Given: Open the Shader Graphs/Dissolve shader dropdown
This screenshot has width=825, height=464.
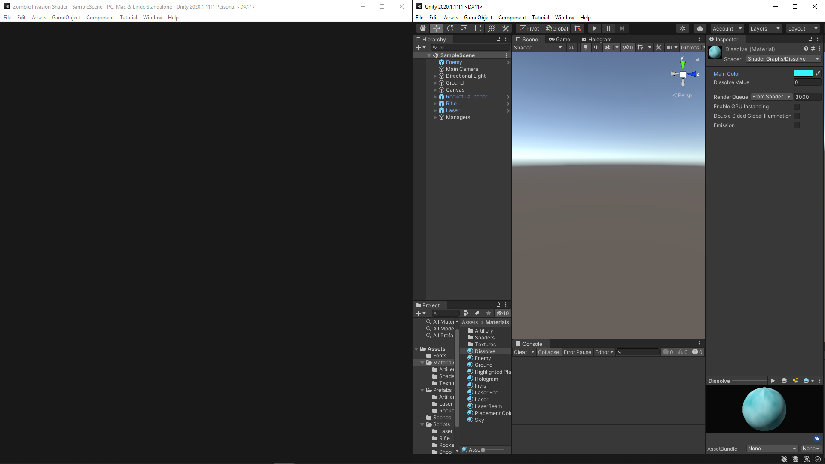Looking at the screenshot, I should [x=783, y=59].
